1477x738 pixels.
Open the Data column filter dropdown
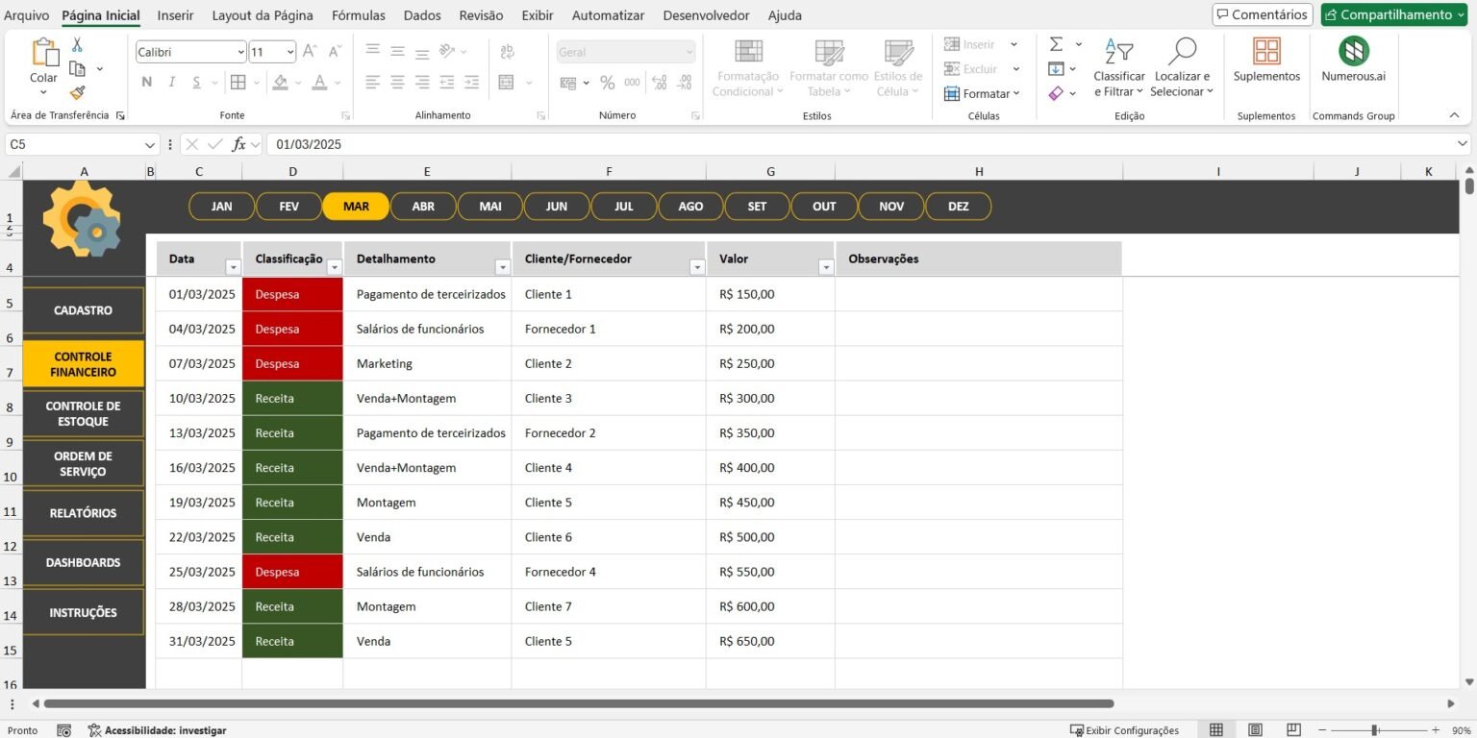(232, 267)
